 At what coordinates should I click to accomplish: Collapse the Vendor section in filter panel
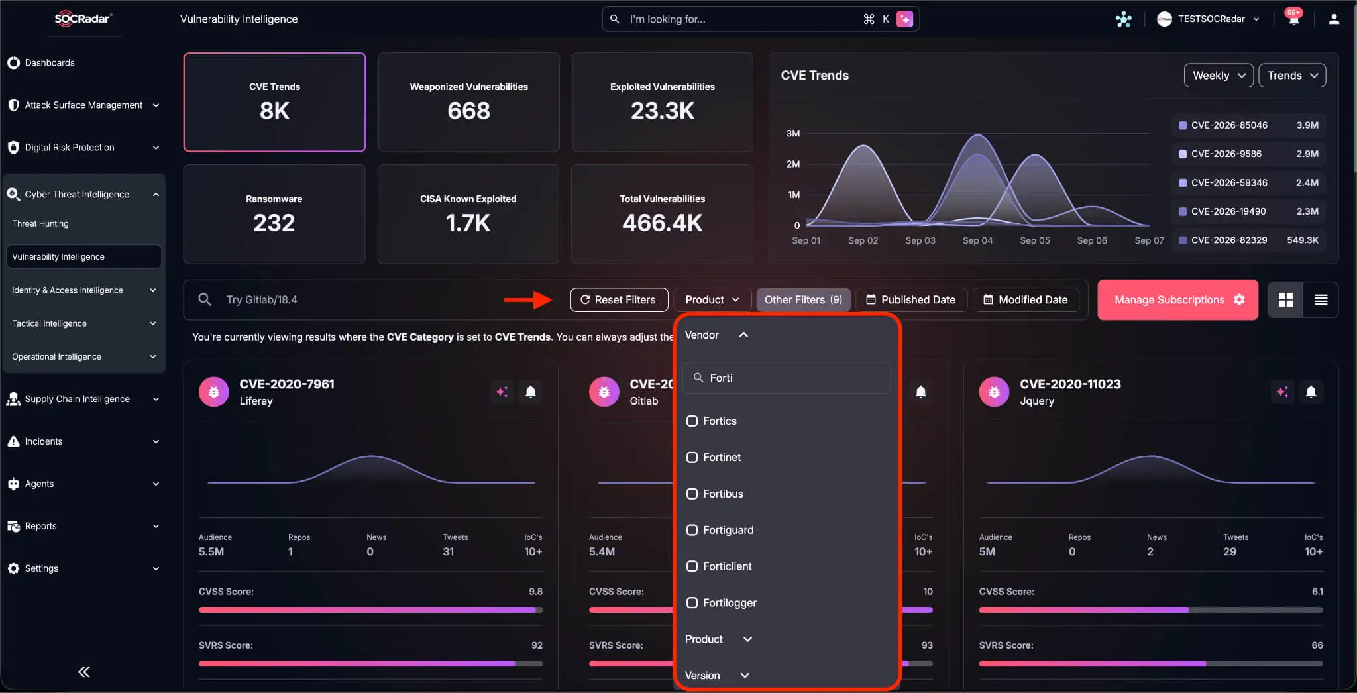point(743,335)
